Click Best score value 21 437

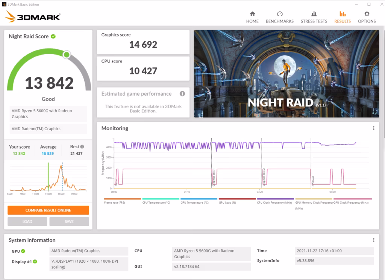click(x=76, y=154)
